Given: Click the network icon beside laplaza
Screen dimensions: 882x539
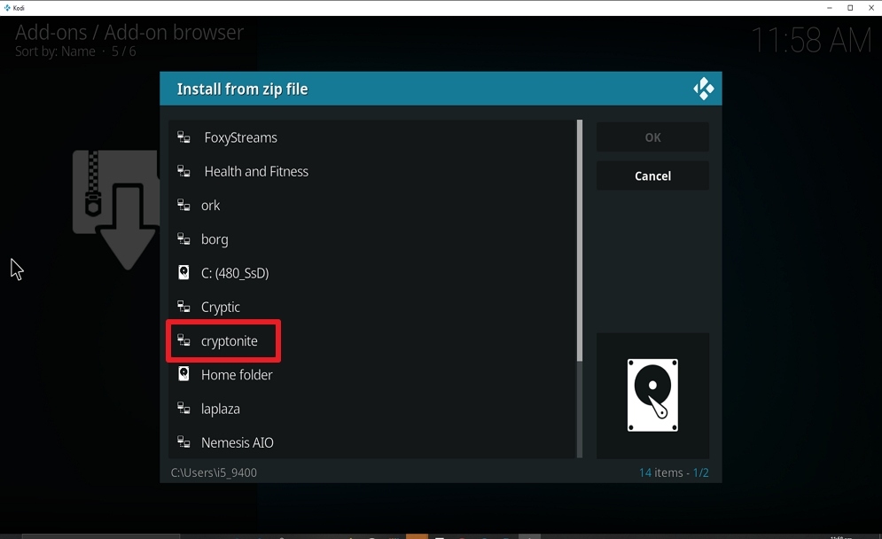Looking at the screenshot, I should pyautogui.click(x=183, y=409).
